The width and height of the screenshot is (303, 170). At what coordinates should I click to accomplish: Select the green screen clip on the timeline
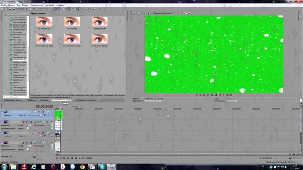(59, 115)
